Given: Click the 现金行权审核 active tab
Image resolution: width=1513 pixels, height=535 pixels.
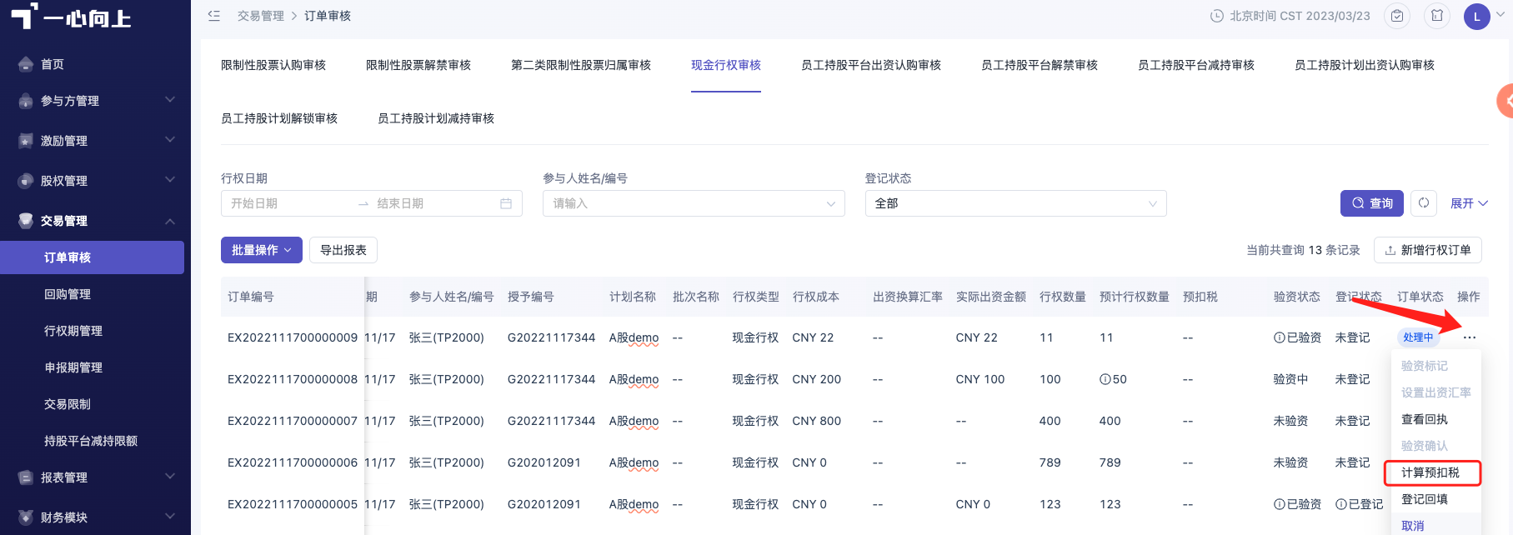Looking at the screenshot, I should (726, 65).
